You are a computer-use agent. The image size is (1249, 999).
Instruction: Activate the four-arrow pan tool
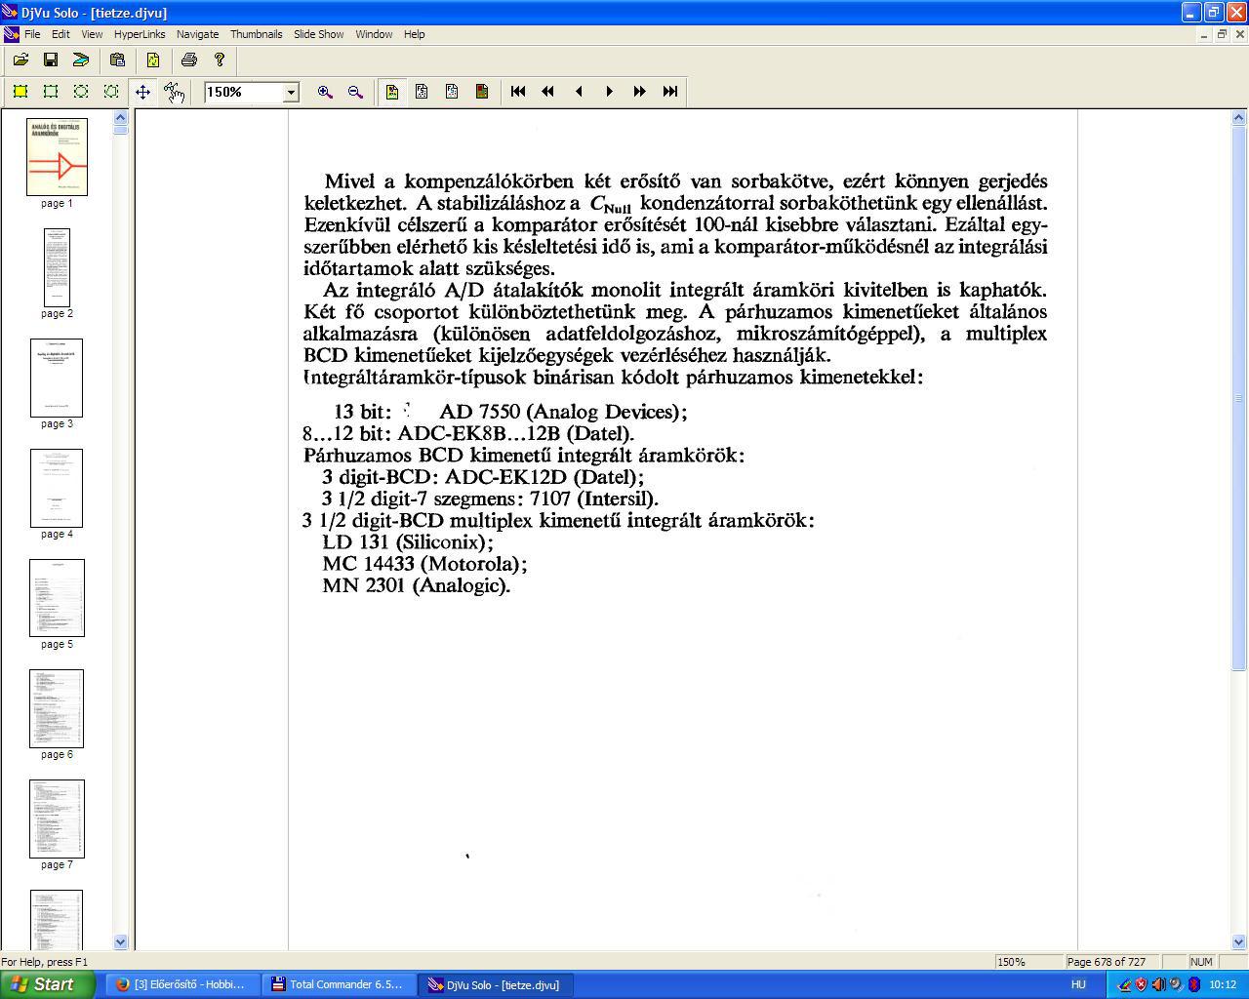[142, 92]
